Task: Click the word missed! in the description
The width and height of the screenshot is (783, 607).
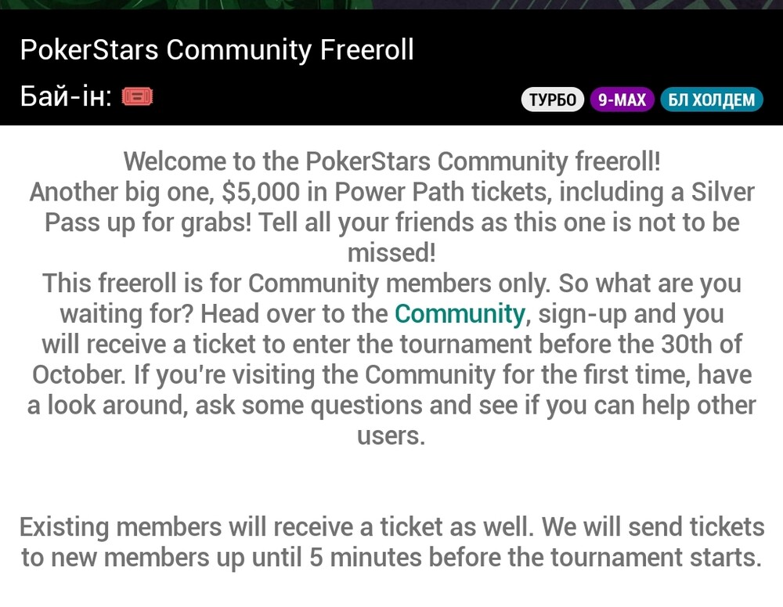Action: coord(391,253)
